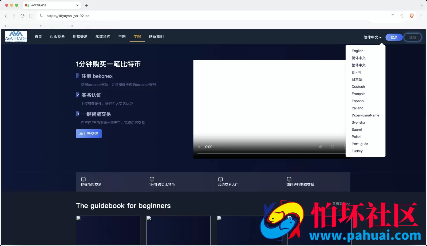Open 如何进行期权交易 tab
This screenshot has height=246, width=427.
click(300, 185)
